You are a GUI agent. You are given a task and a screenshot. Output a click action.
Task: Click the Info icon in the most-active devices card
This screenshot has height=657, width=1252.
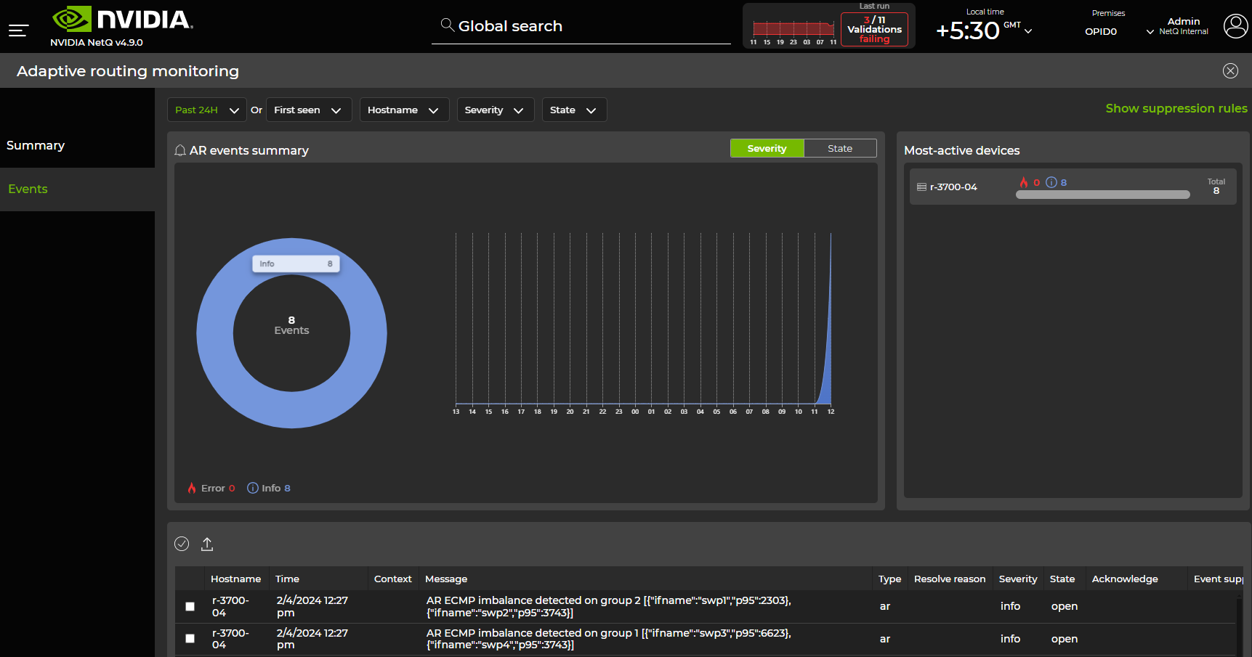coord(1051,182)
